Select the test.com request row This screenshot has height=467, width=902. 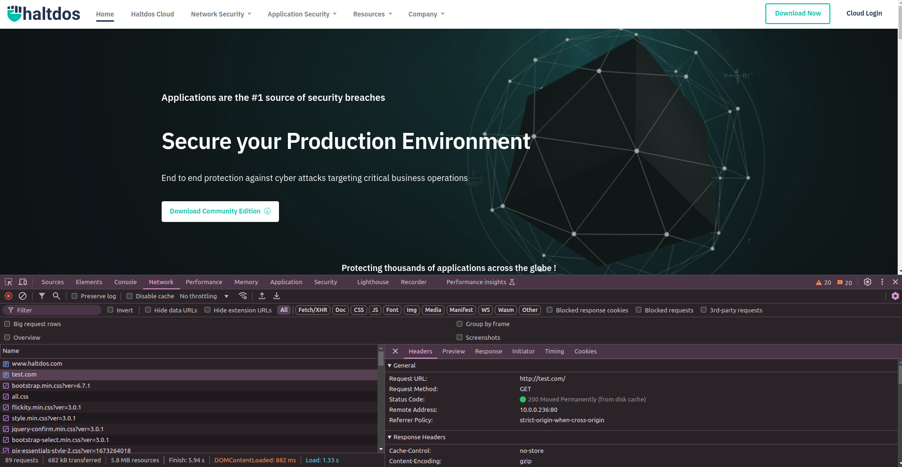tap(189, 375)
